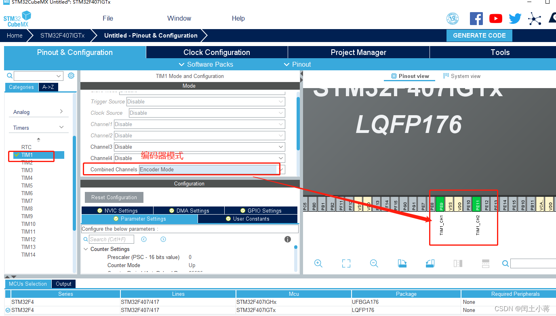The width and height of the screenshot is (556, 316).
Task: Select the PE10 pin
Action: pos(468,204)
